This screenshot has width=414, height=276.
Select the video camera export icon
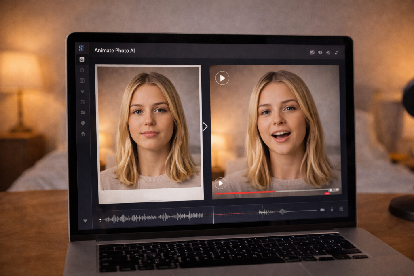(x=322, y=210)
